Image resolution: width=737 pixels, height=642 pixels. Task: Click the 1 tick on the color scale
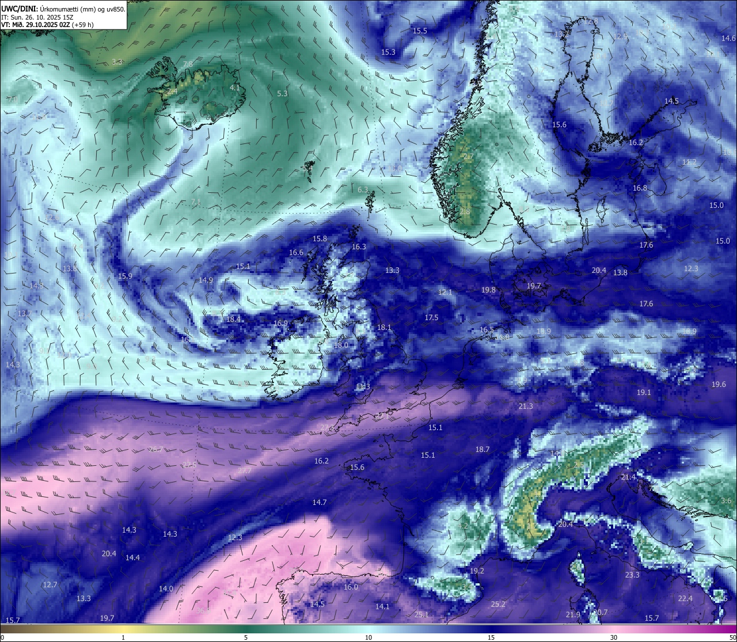coord(123,637)
